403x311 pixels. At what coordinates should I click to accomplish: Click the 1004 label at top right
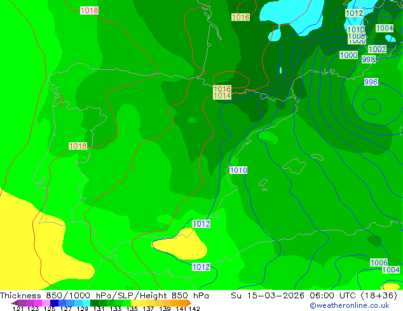tap(385, 28)
